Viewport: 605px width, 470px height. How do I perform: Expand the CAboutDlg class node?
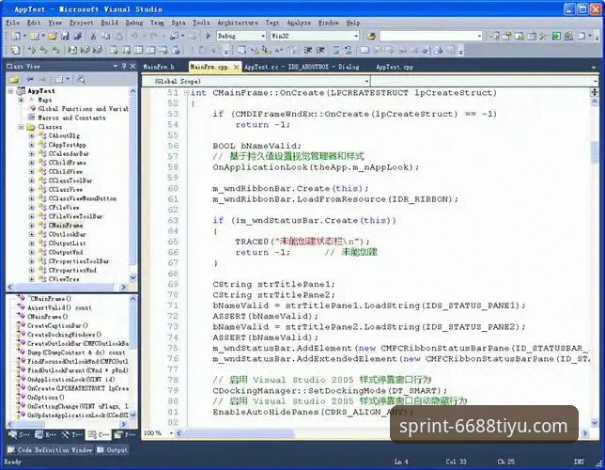[31, 136]
